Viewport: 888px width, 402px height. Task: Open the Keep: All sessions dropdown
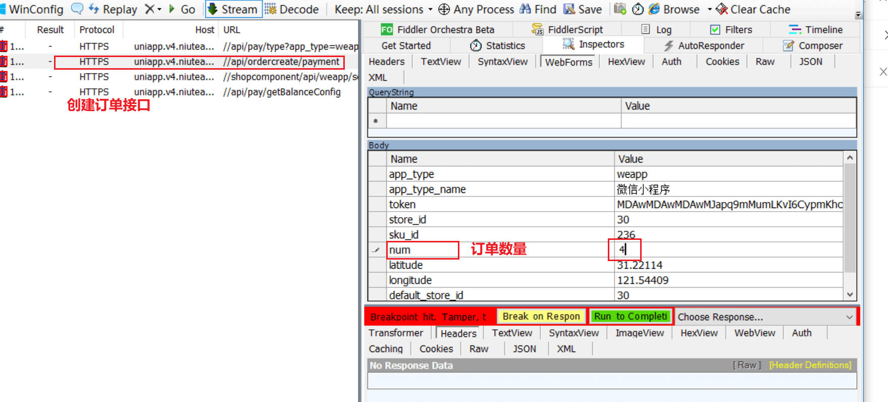pyautogui.click(x=384, y=9)
